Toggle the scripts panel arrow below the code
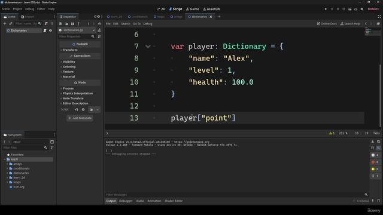383x215 pixels. (107, 133)
